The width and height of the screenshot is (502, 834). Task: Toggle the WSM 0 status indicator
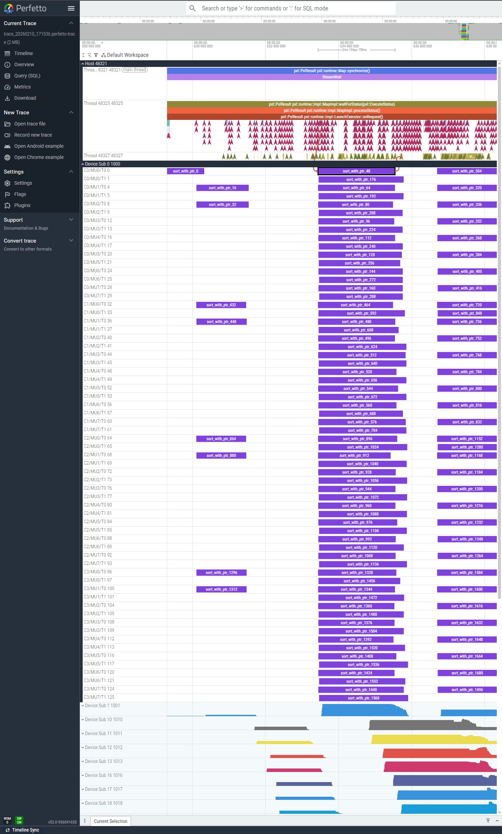click(x=7, y=820)
